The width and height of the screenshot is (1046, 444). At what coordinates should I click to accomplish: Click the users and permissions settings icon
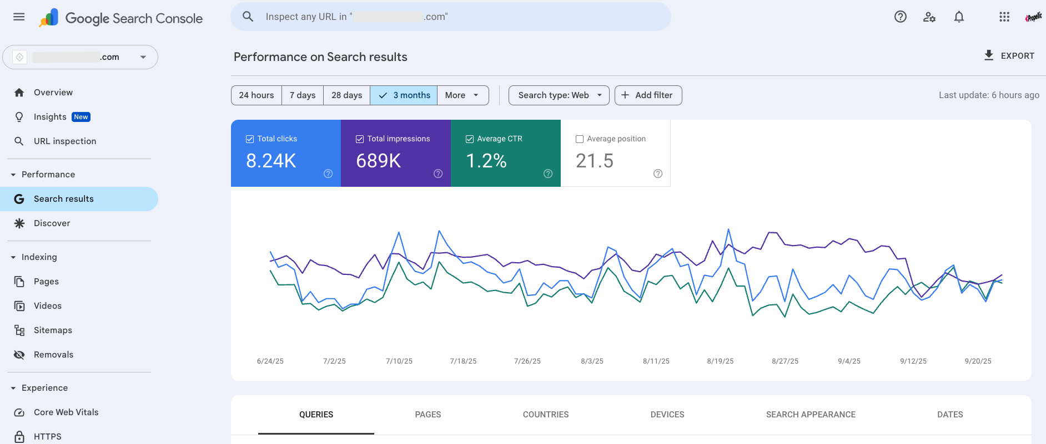point(929,17)
